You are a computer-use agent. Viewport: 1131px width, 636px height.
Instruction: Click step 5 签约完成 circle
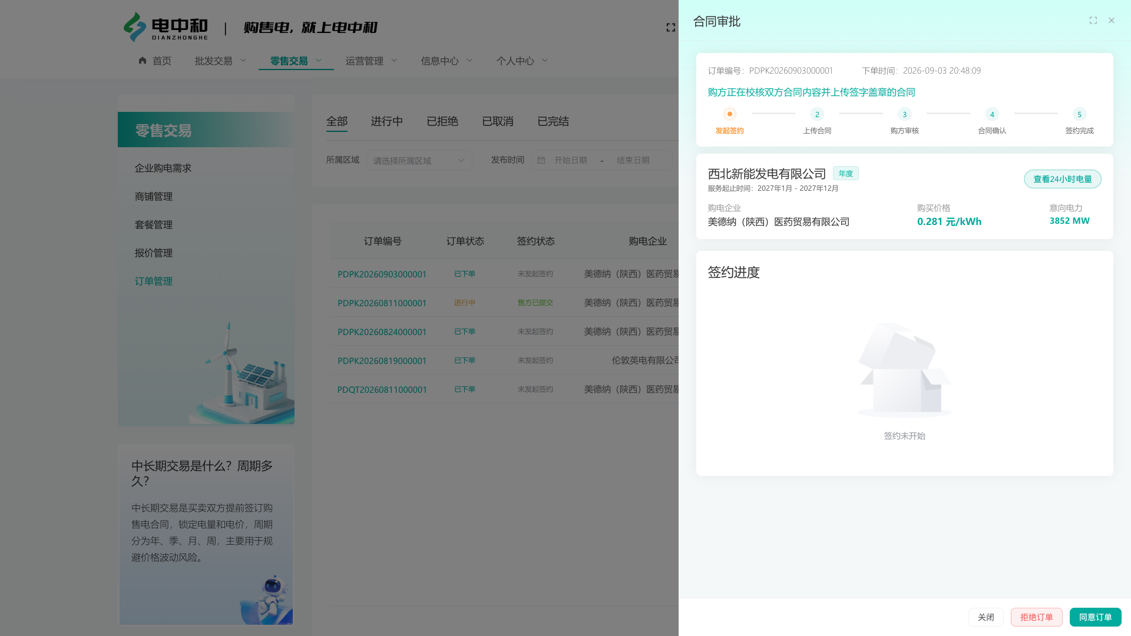1080,114
